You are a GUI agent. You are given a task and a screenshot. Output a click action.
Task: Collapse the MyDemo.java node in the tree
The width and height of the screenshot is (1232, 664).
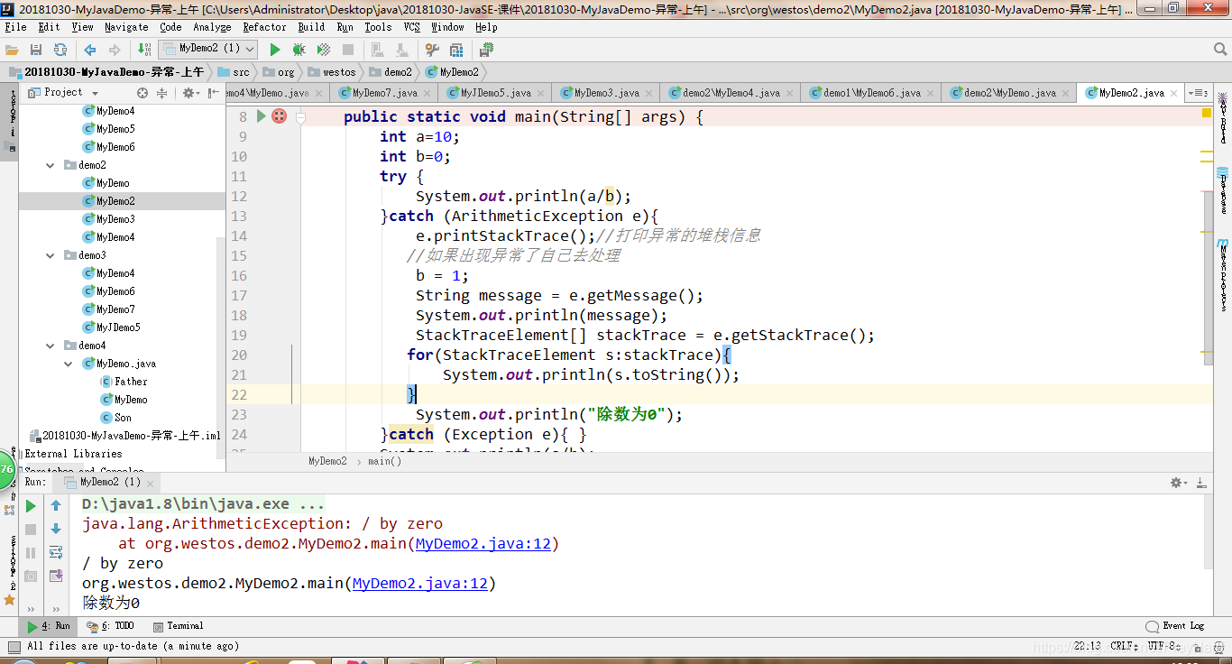(x=69, y=364)
